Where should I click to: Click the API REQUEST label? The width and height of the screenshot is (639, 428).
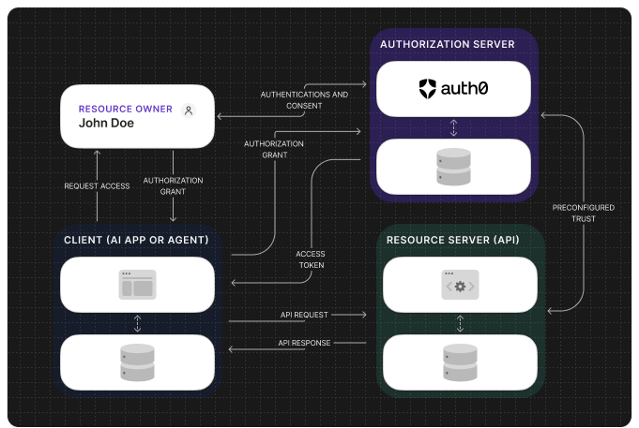304,315
